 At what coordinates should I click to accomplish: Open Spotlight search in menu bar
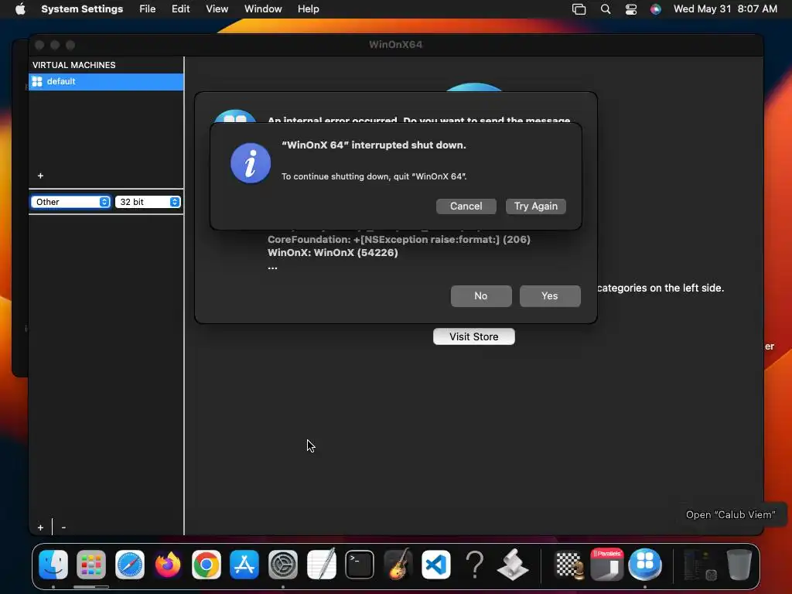click(x=606, y=9)
